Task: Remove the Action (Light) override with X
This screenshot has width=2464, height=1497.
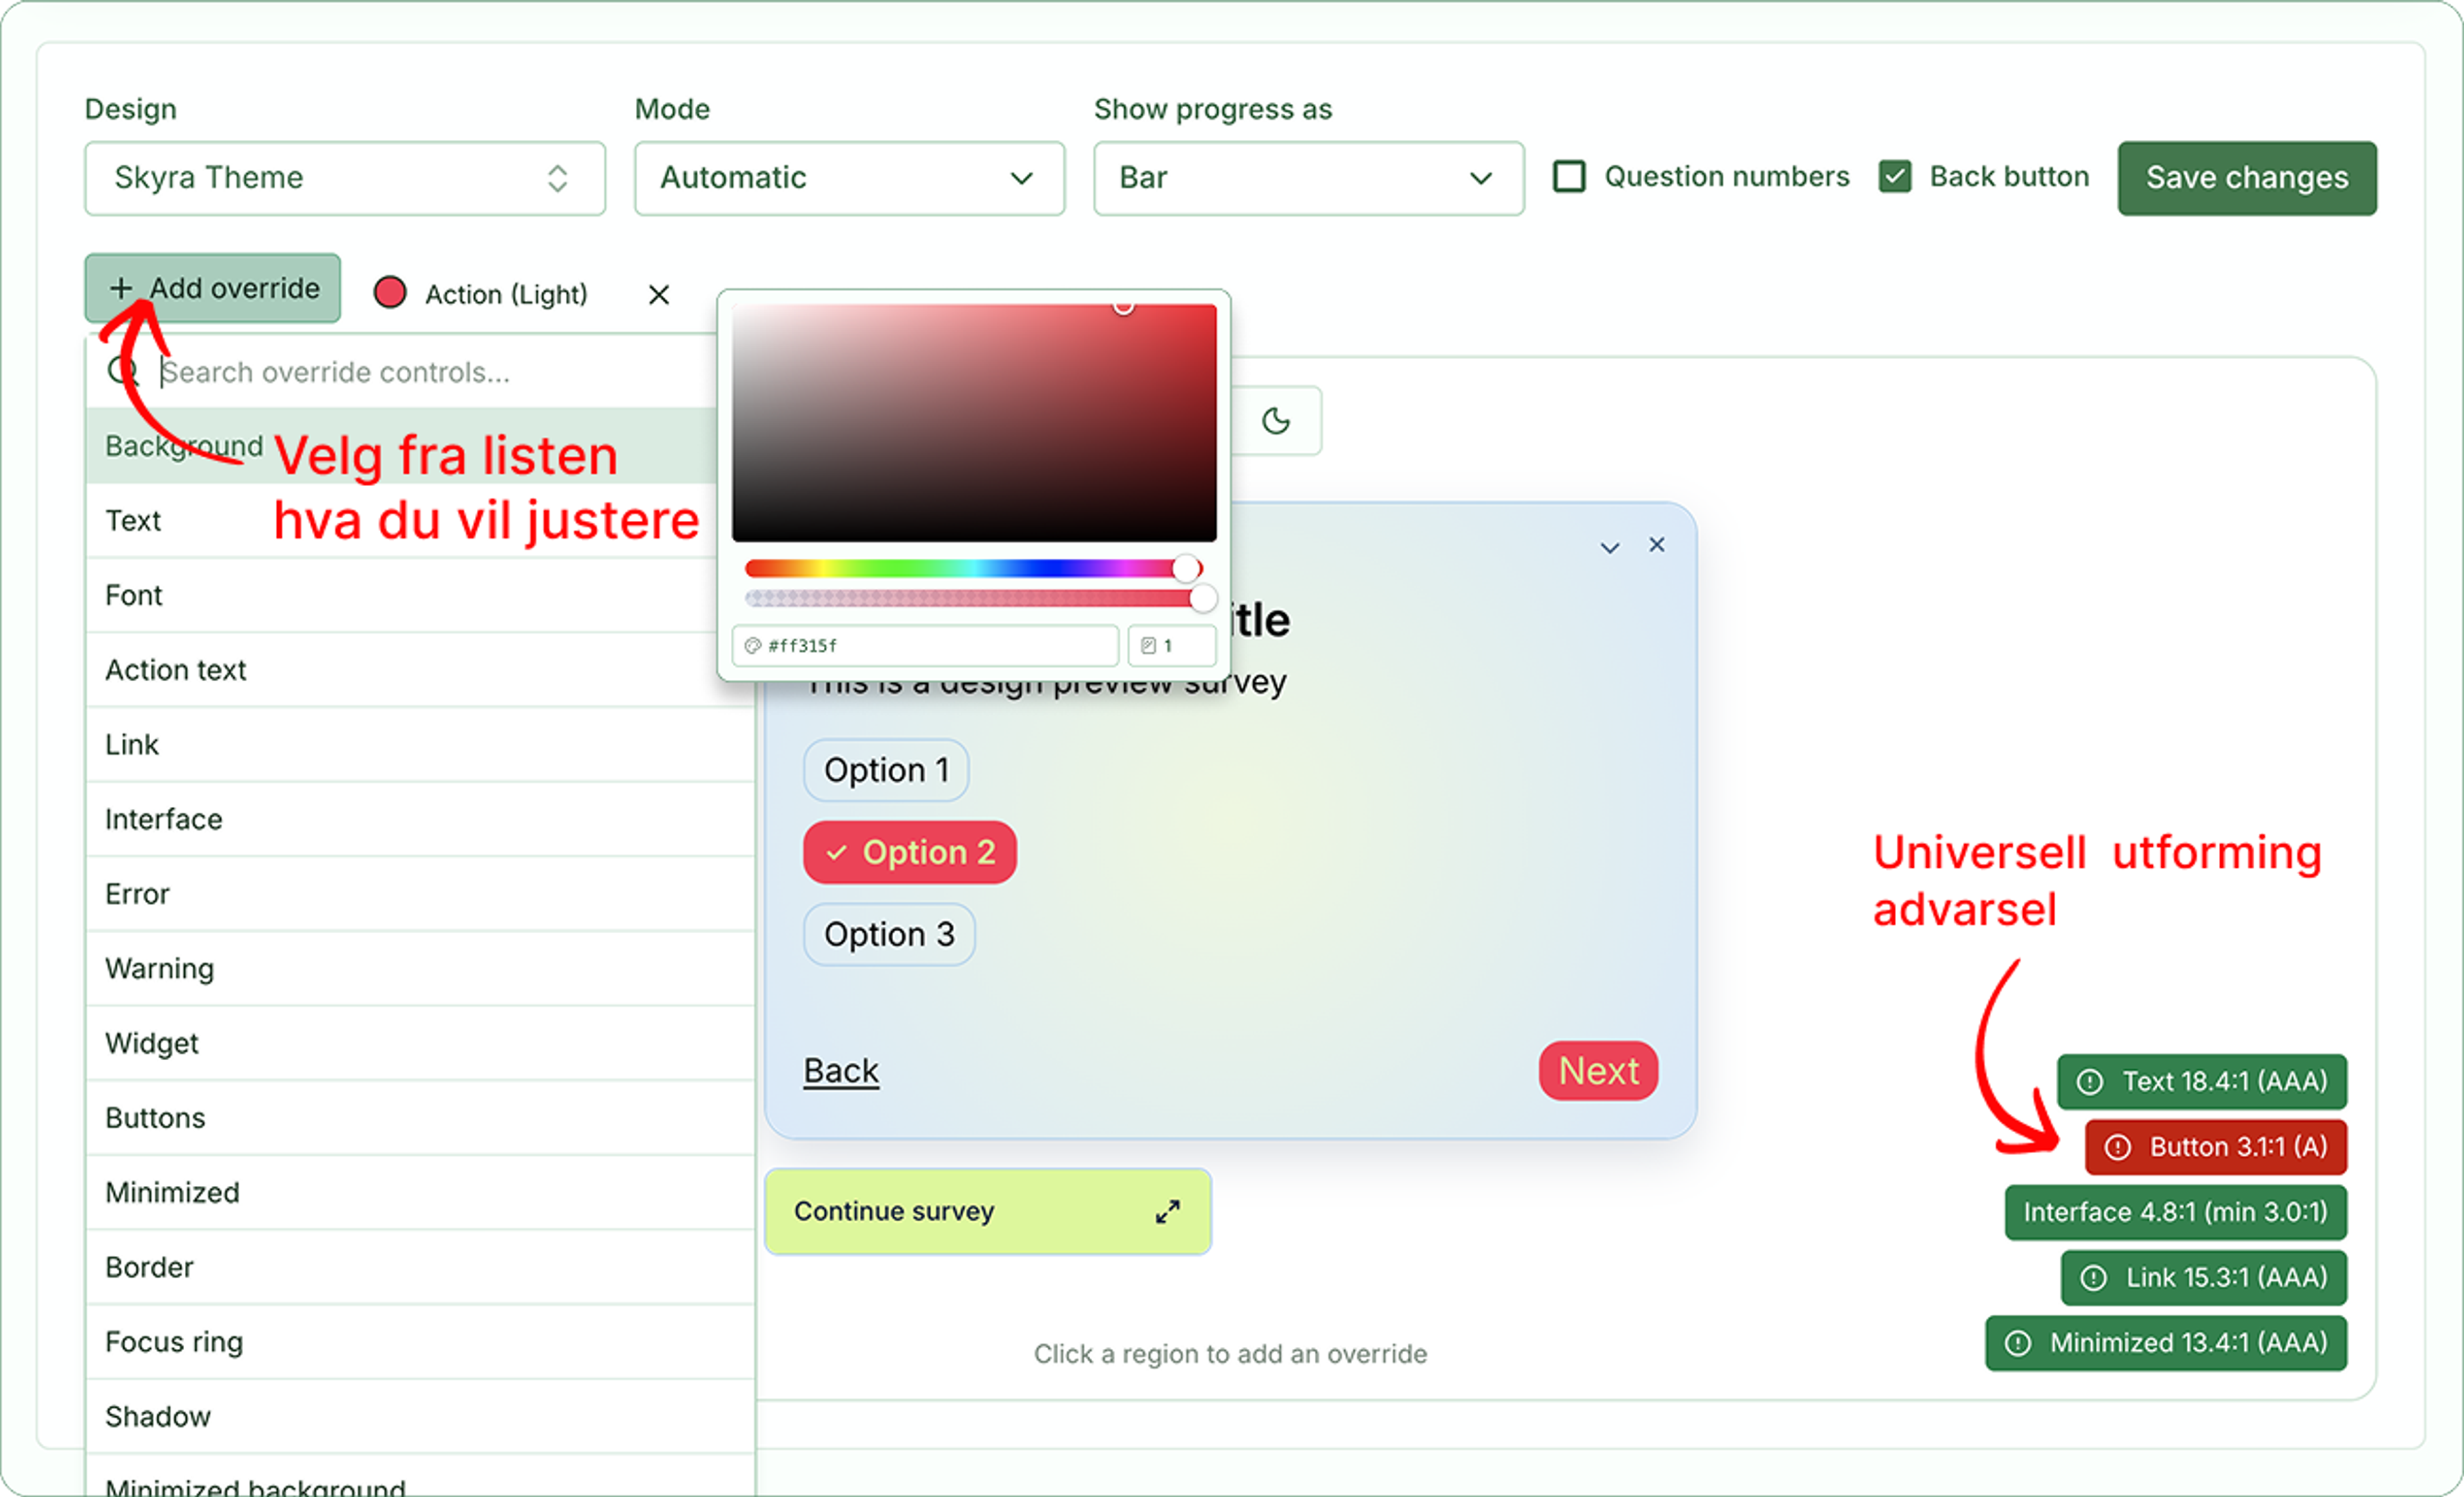Action: click(658, 295)
